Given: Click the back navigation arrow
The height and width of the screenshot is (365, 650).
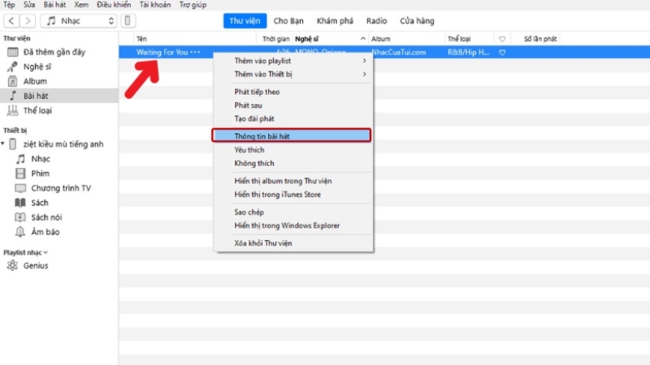Looking at the screenshot, I should [11, 20].
